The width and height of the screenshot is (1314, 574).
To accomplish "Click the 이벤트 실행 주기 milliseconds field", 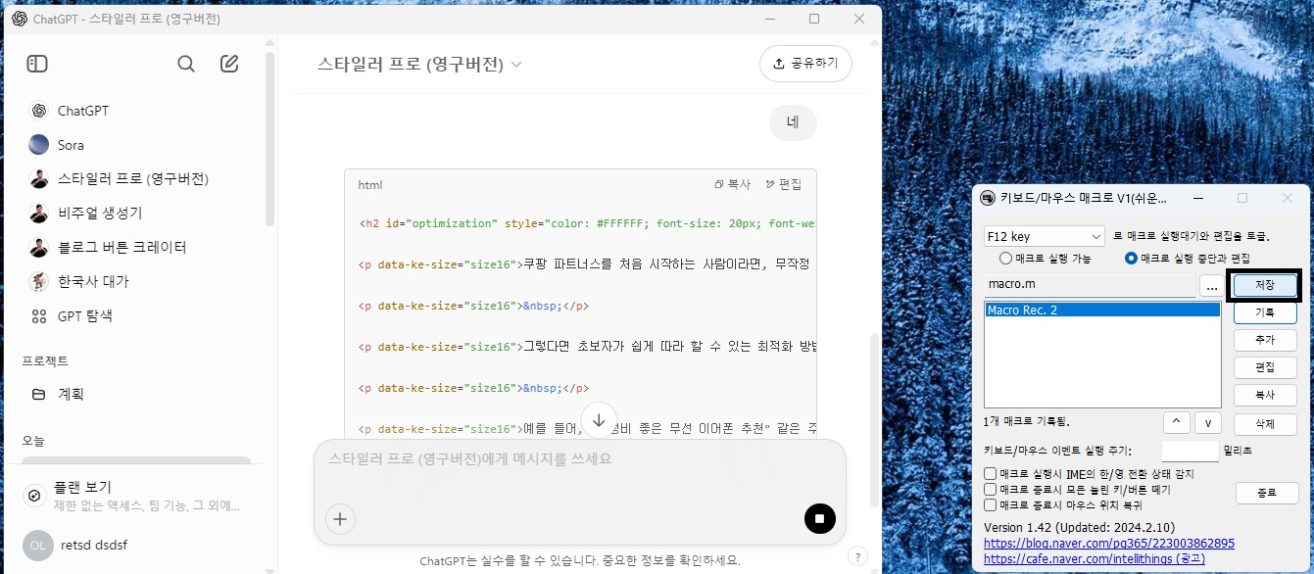I will pyautogui.click(x=1190, y=451).
